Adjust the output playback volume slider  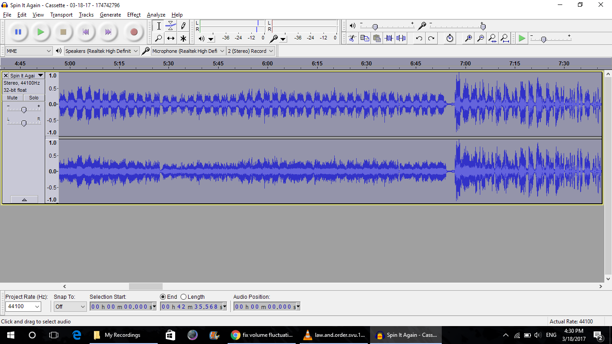[x=375, y=27]
